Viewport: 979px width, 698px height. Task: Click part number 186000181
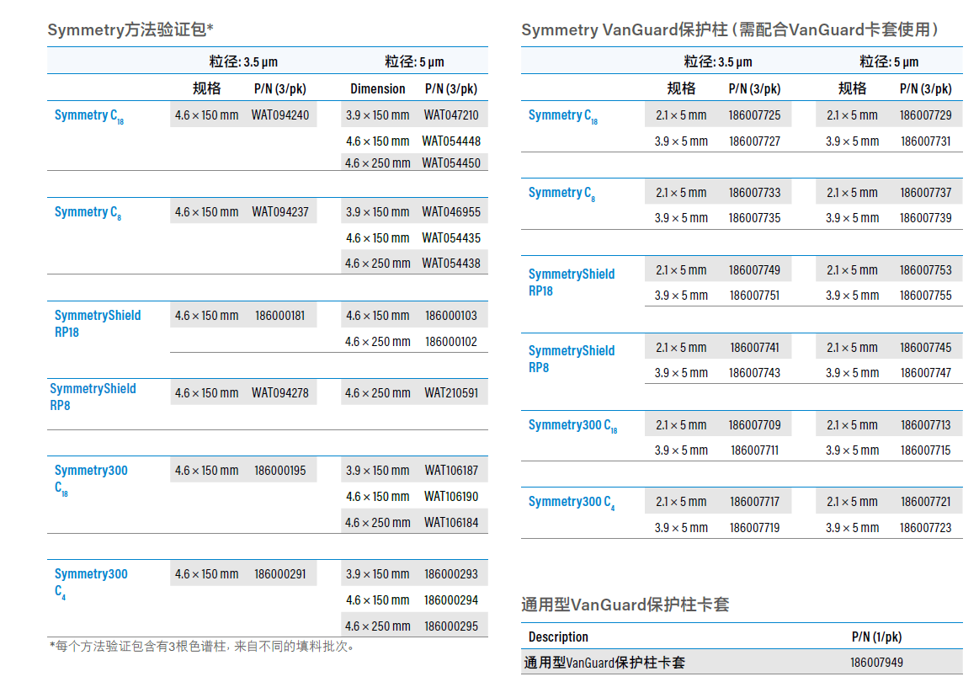(279, 316)
